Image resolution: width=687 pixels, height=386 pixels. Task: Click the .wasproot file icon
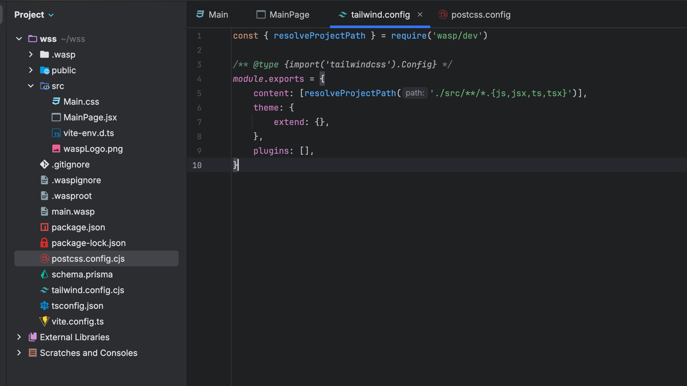click(44, 196)
